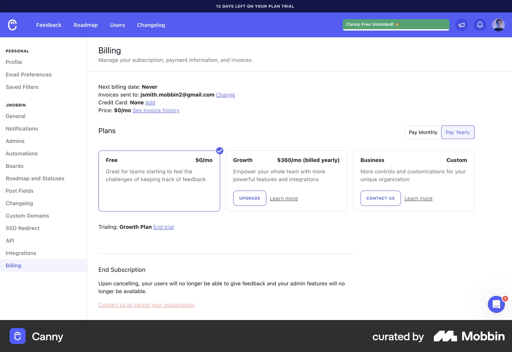
Task: Open the Changelog nav tab
Action: [151, 25]
